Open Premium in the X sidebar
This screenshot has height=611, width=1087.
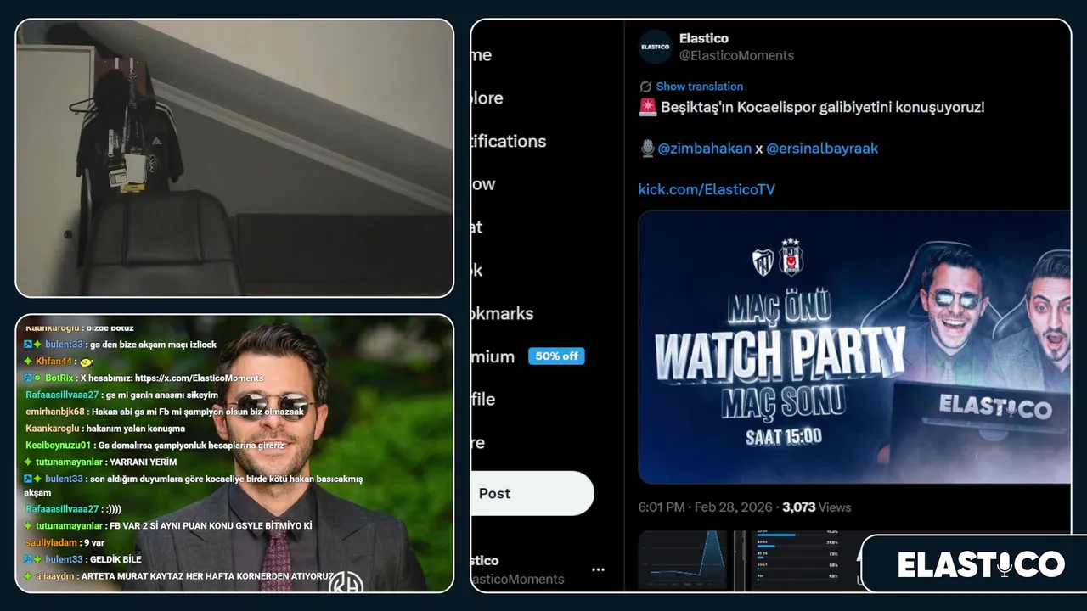pos(493,357)
